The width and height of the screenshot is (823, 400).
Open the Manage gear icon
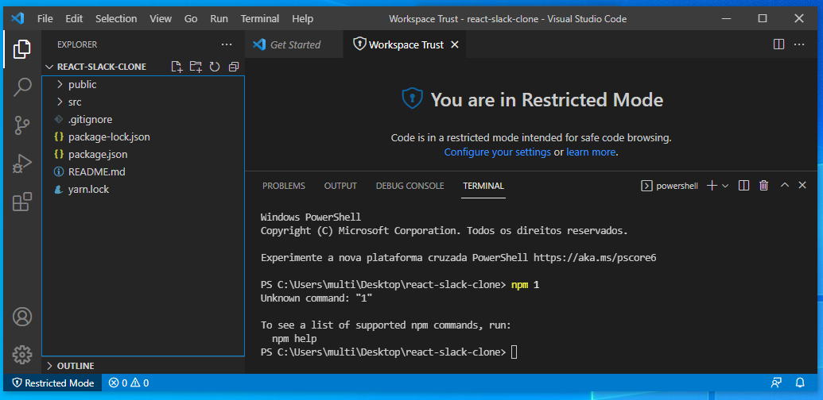click(22, 355)
